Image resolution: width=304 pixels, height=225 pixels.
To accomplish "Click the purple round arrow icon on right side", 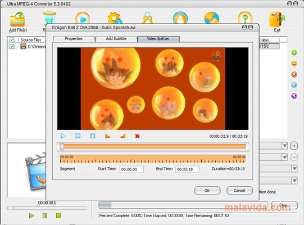I will coord(294,96).
